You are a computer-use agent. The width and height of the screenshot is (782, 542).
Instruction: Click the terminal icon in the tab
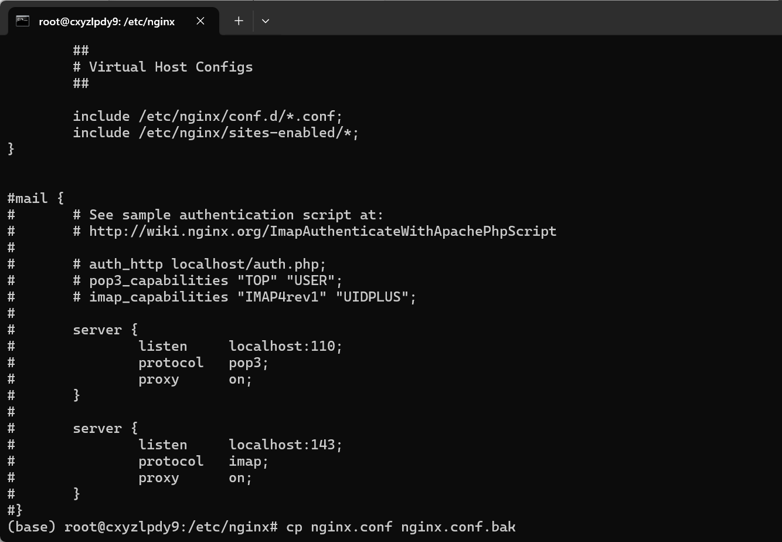pos(22,21)
